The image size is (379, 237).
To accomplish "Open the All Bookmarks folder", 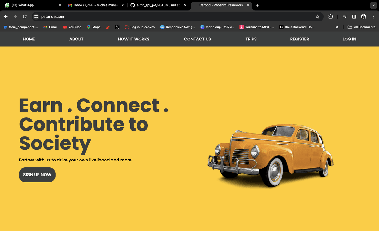I will pyautogui.click(x=361, y=27).
